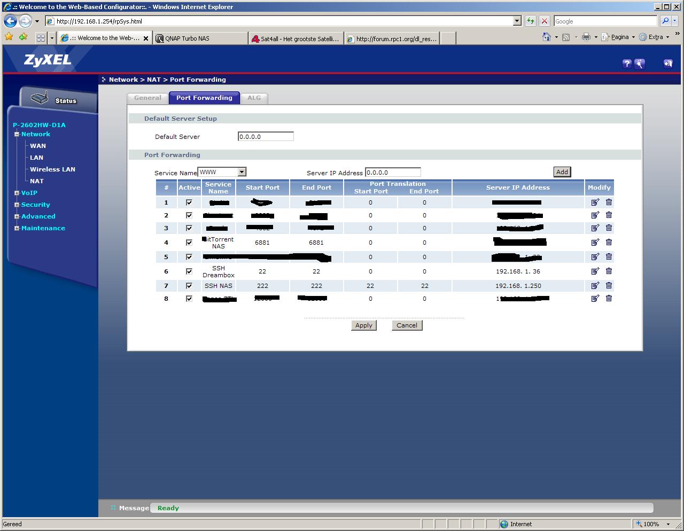
Task: Open the Wireless LAN page
Action: point(52,169)
